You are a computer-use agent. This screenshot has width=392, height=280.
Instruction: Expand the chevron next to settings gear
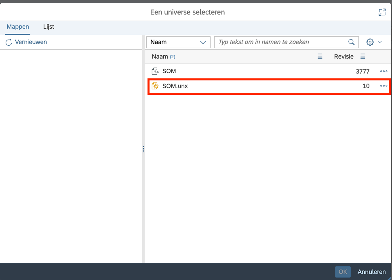(379, 42)
